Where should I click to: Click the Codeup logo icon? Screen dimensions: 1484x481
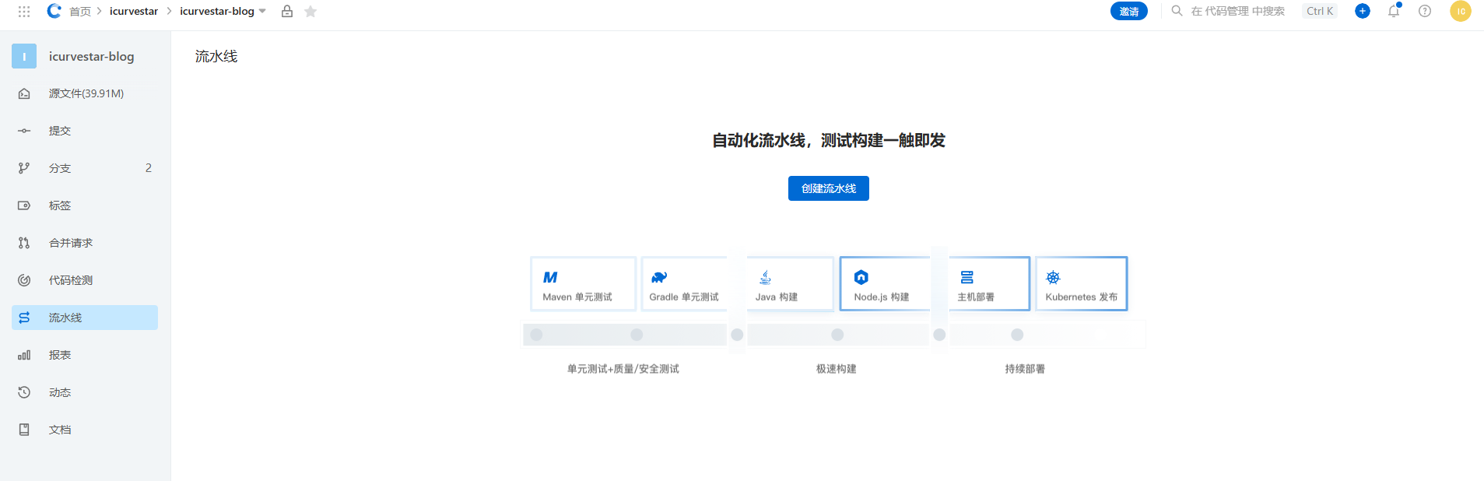pos(54,11)
